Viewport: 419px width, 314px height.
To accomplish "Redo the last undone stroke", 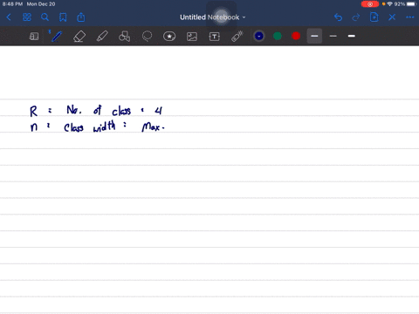I will (x=356, y=17).
